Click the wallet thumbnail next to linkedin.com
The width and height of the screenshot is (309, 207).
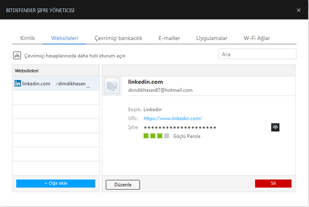(x=112, y=86)
